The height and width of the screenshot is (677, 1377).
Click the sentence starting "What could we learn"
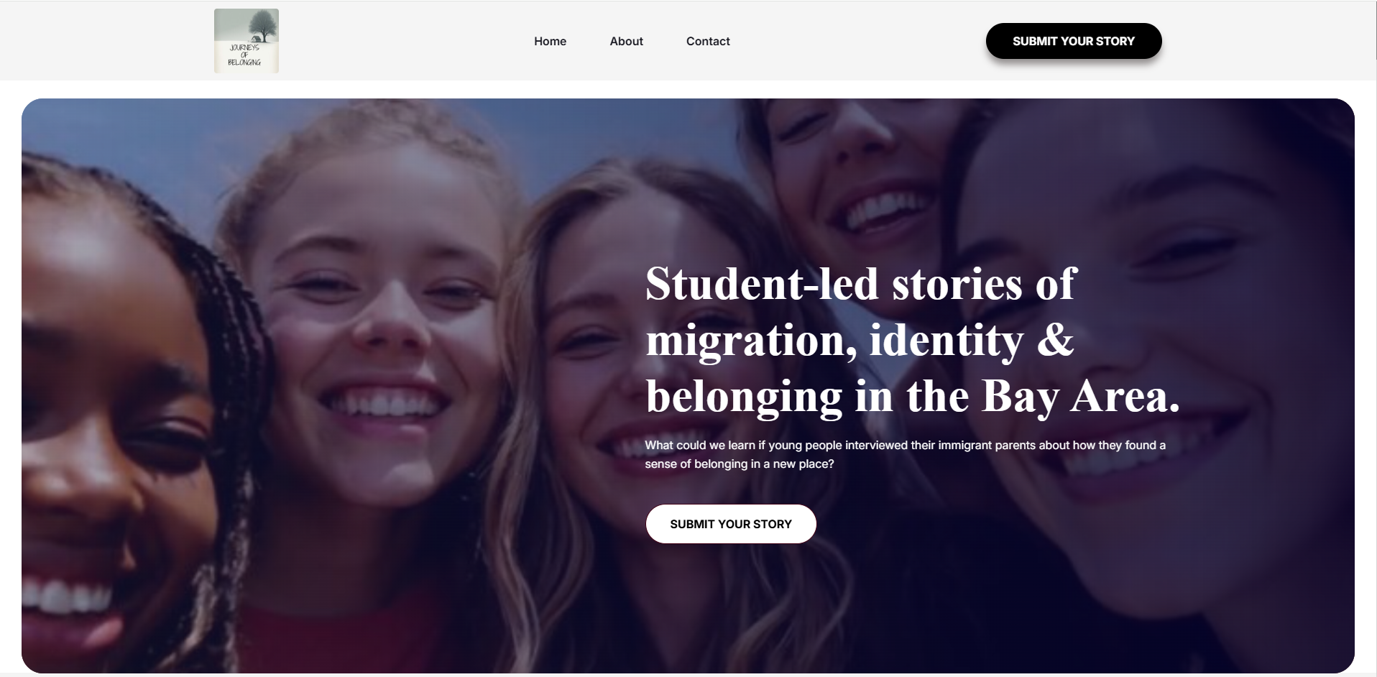[905, 445]
